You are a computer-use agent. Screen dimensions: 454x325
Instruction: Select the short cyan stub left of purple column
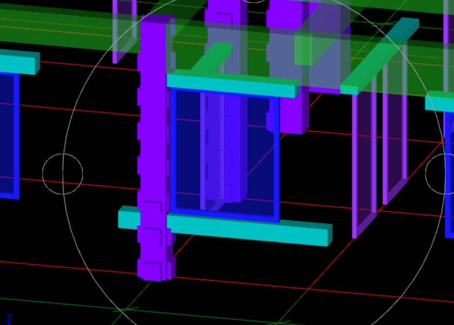pyautogui.click(x=129, y=217)
